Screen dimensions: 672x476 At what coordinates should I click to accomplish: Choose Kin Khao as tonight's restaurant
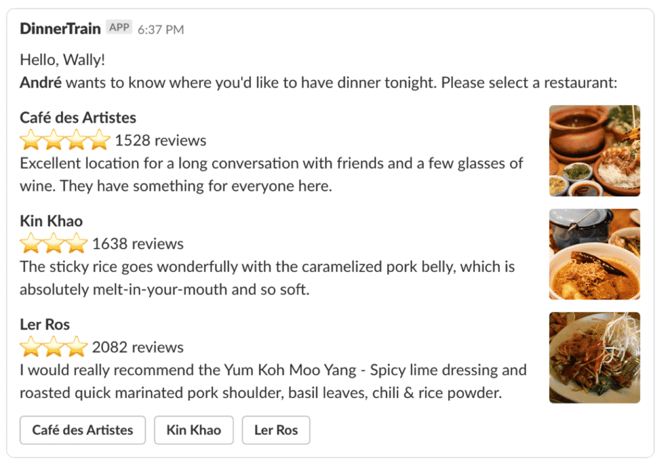pyautogui.click(x=194, y=430)
